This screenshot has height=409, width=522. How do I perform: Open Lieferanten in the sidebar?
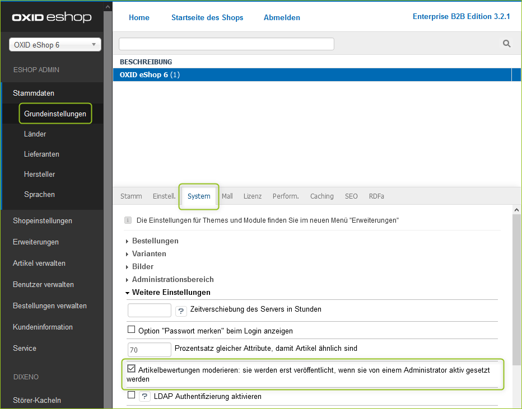(41, 154)
